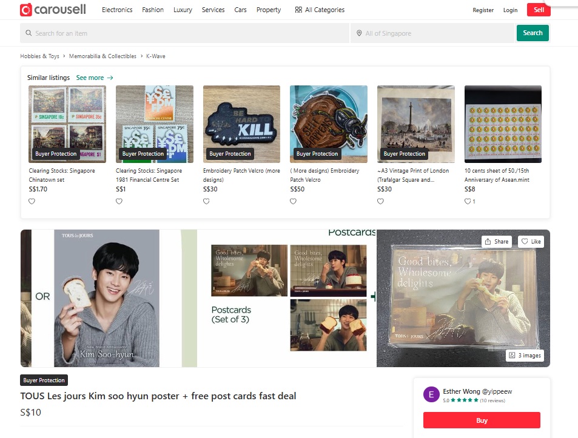This screenshot has height=438, width=578.
Task: Open the Luxury category menu
Action: point(183,10)
